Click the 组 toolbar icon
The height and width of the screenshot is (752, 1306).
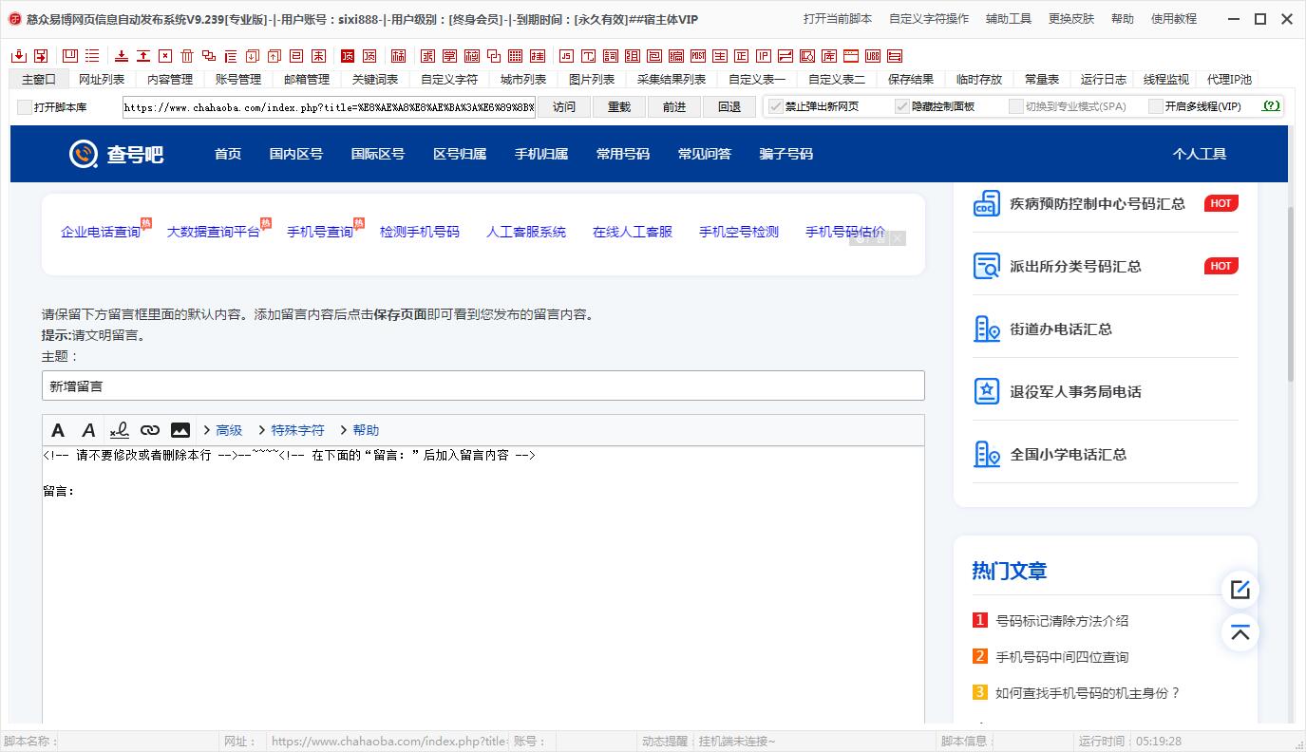click(x=634, y=56)
